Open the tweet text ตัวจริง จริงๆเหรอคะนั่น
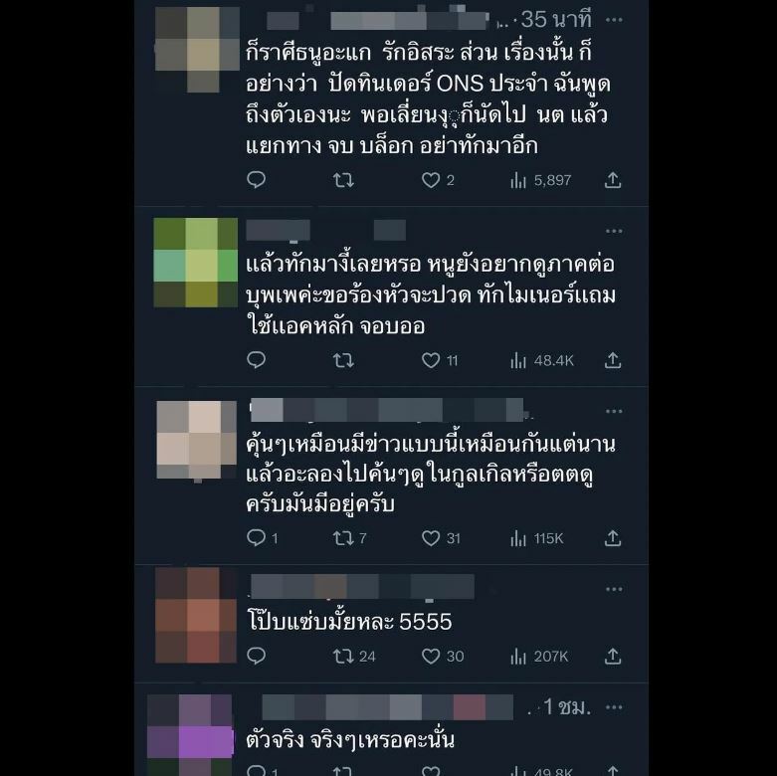Viewport: 777px width, 776px height. tap(350, 740)
